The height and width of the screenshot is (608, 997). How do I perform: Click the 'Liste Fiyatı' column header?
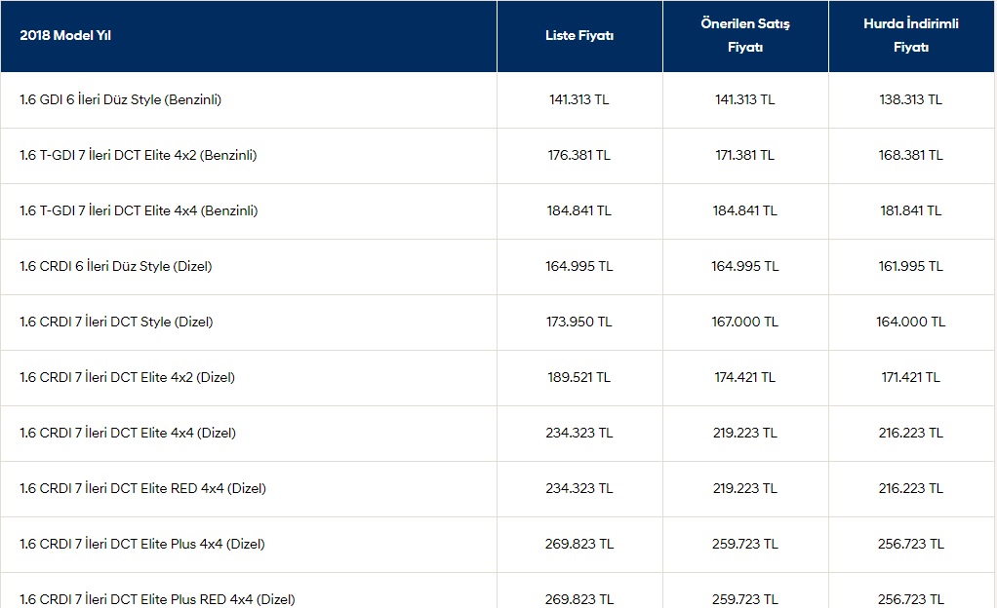pyautogui.click(x=579, y=36)
